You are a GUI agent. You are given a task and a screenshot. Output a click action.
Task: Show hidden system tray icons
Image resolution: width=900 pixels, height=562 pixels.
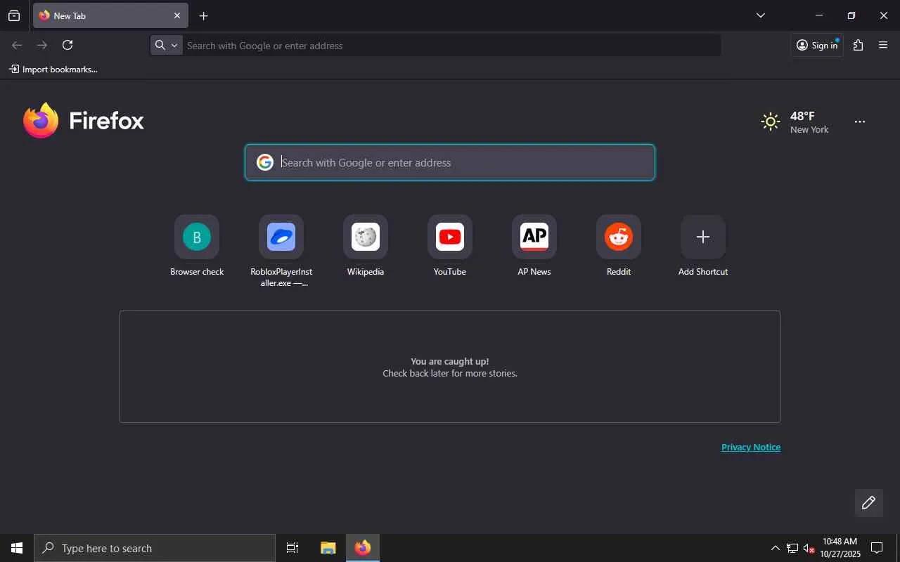tap(775, 549)
